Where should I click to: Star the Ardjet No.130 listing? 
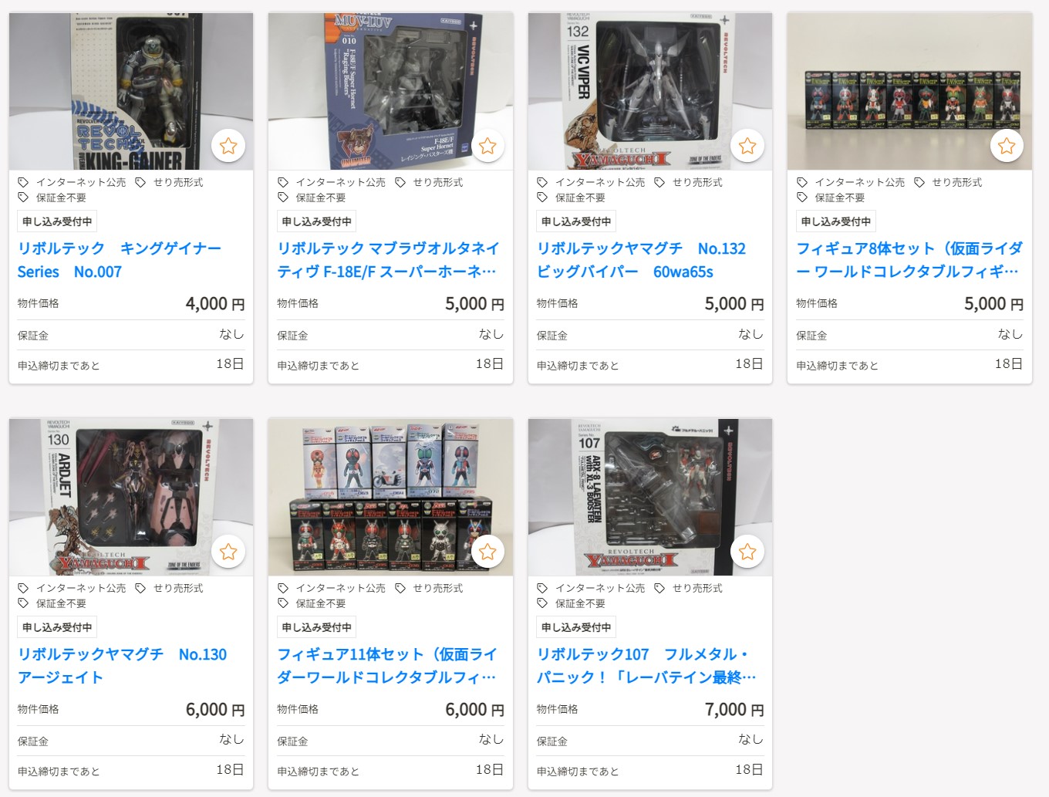(x=228, y=552)
